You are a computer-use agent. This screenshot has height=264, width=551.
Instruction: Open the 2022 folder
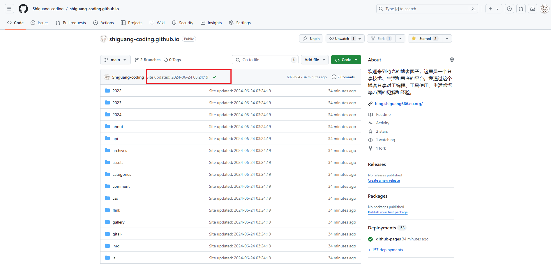(117, 91)
